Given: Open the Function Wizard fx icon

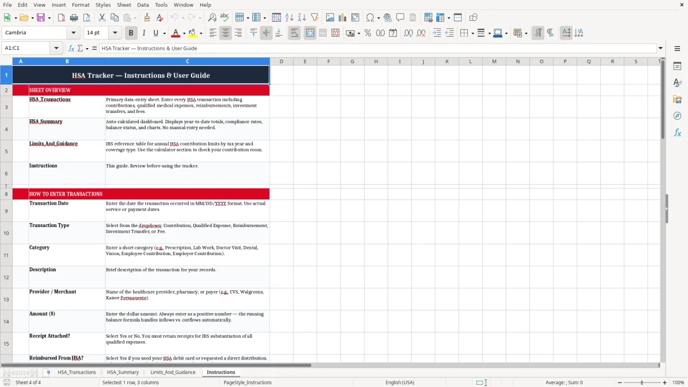Looking at the screenshot, I should click(x=71, y=48).
